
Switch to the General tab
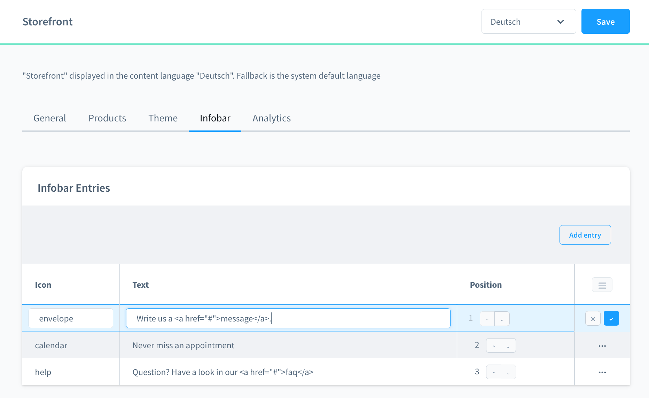click(50, 118)
